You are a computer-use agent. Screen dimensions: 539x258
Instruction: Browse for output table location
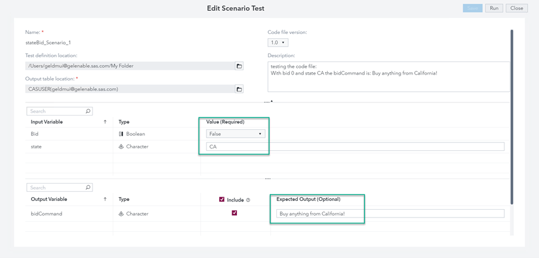point(239,89)
